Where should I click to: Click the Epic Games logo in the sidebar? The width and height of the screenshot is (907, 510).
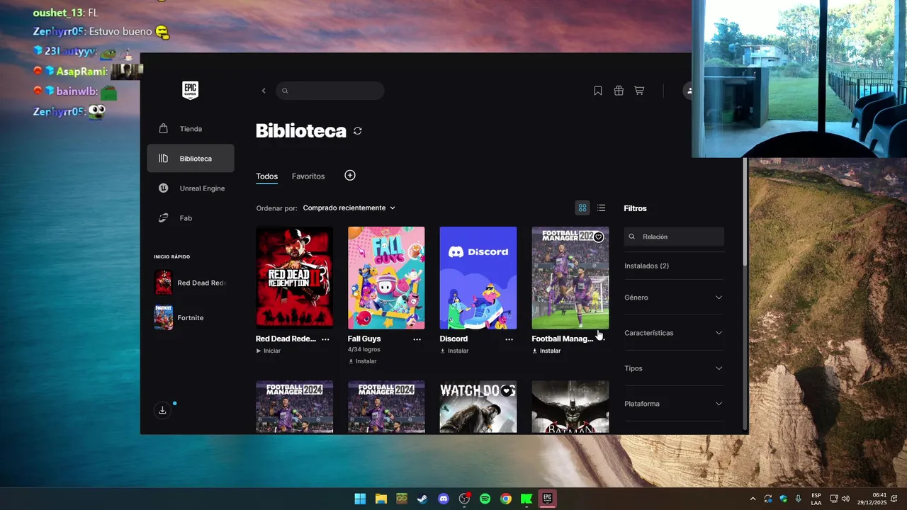(x=190, y=90)
